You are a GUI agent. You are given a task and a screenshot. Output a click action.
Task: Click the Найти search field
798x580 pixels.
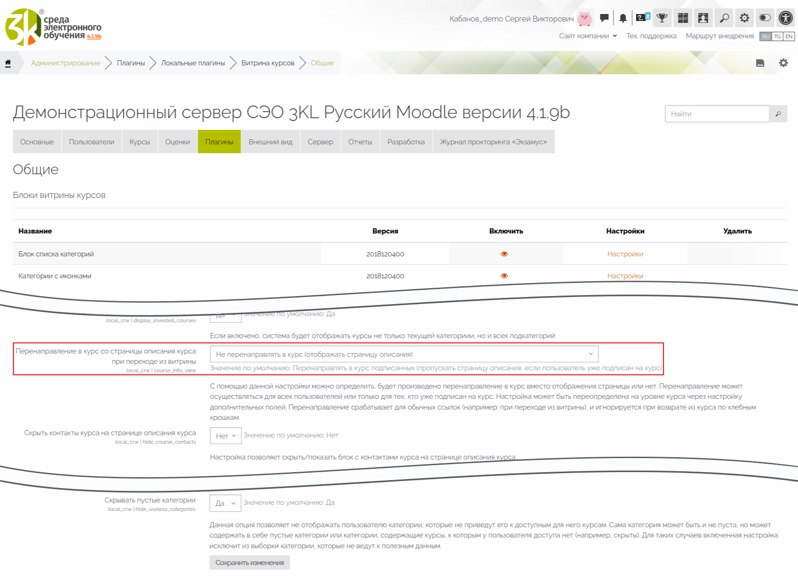(717, 114)
